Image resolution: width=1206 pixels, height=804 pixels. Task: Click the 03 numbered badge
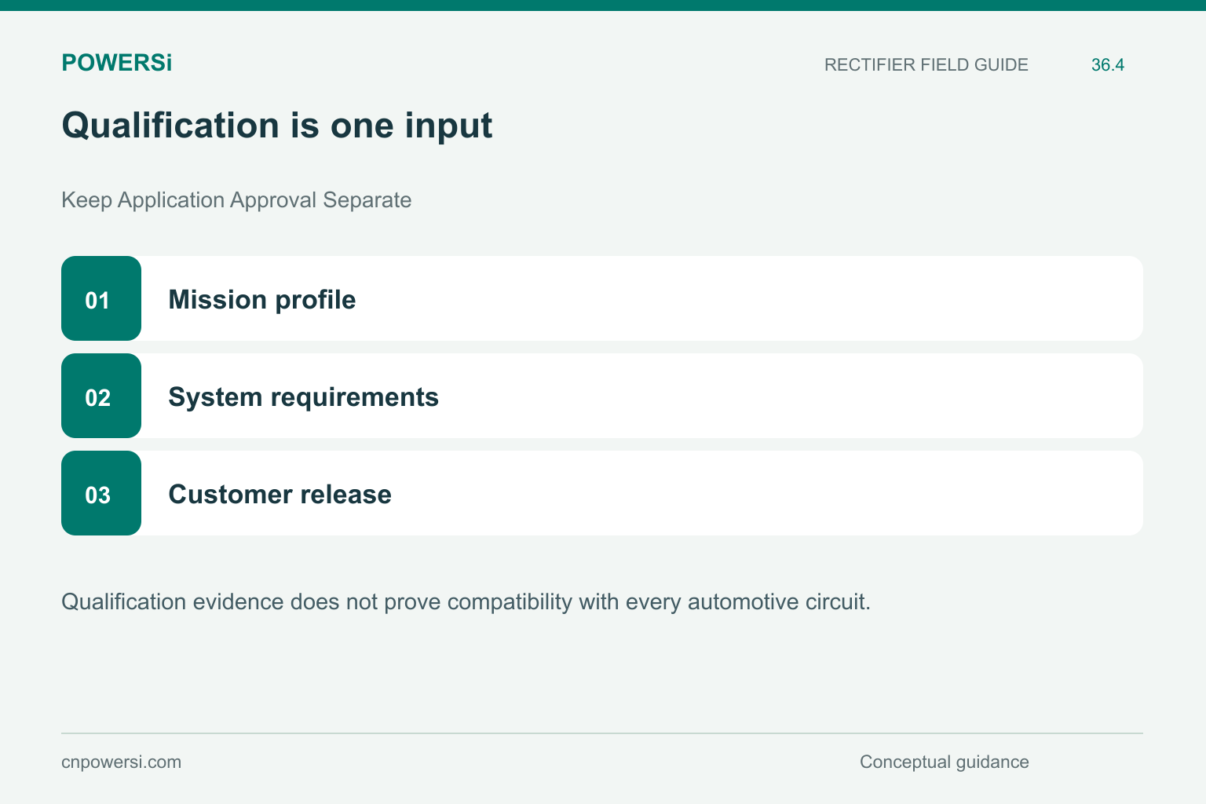point(101,493)
